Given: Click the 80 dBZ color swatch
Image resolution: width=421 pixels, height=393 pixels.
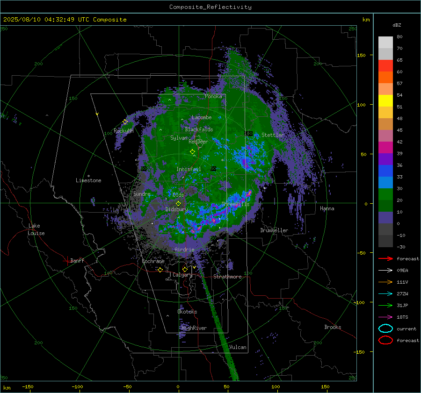Looking at the screenshot, I should [385, 42].
